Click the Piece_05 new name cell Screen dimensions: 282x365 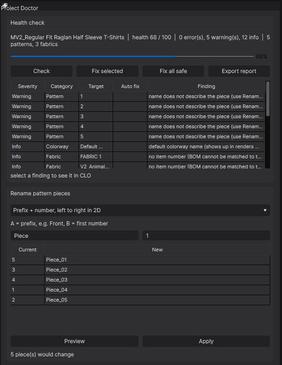click(157, 300)
